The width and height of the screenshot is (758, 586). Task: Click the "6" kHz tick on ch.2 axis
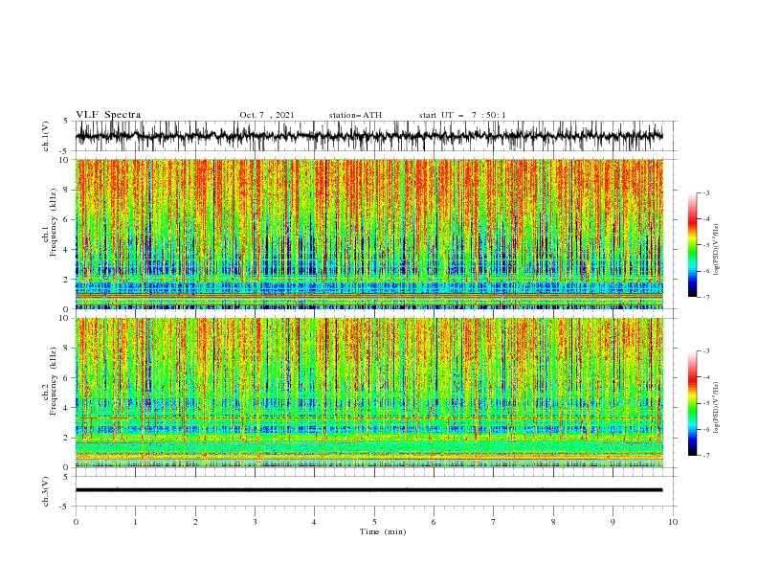click(x=67, y=377)
